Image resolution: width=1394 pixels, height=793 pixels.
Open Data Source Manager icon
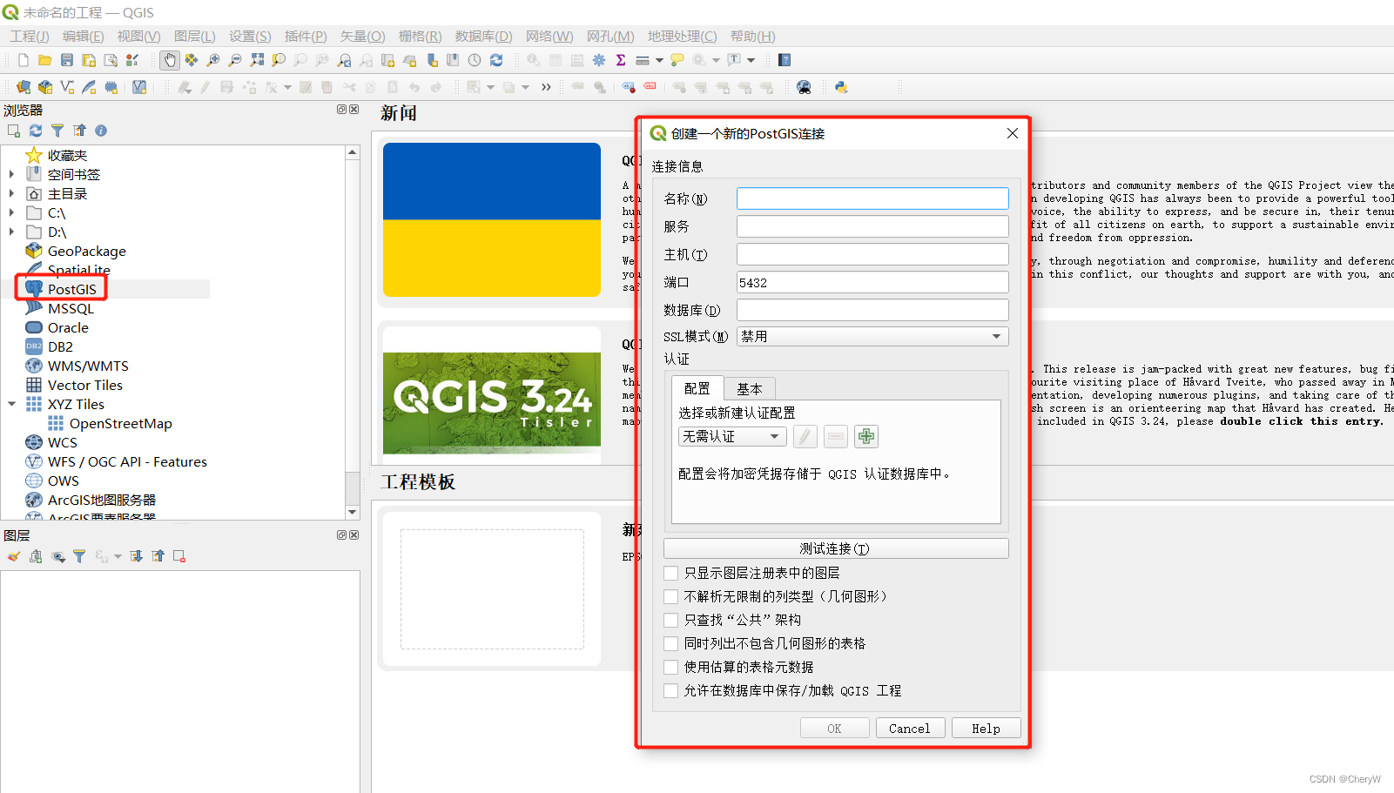tap(24, 87)
